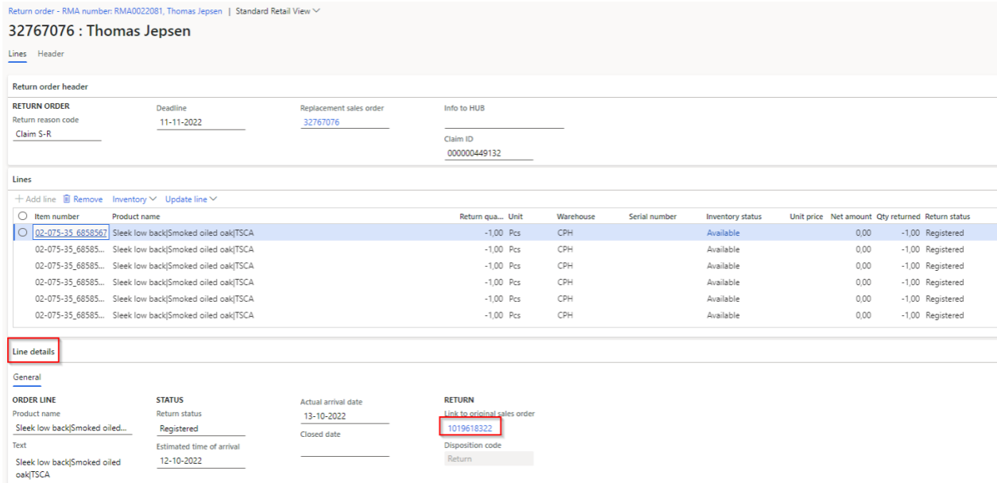Collapse the Line details section header
997x483 pixels.
(36, 350)
